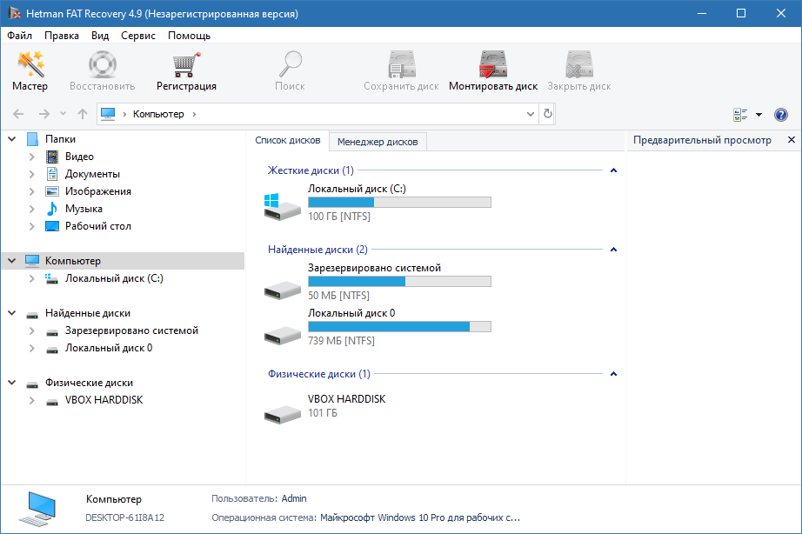This screenshot has height=534, width=802.
Task: Switch to Менеджер дисков tab
Action: (x=378, y=142)
